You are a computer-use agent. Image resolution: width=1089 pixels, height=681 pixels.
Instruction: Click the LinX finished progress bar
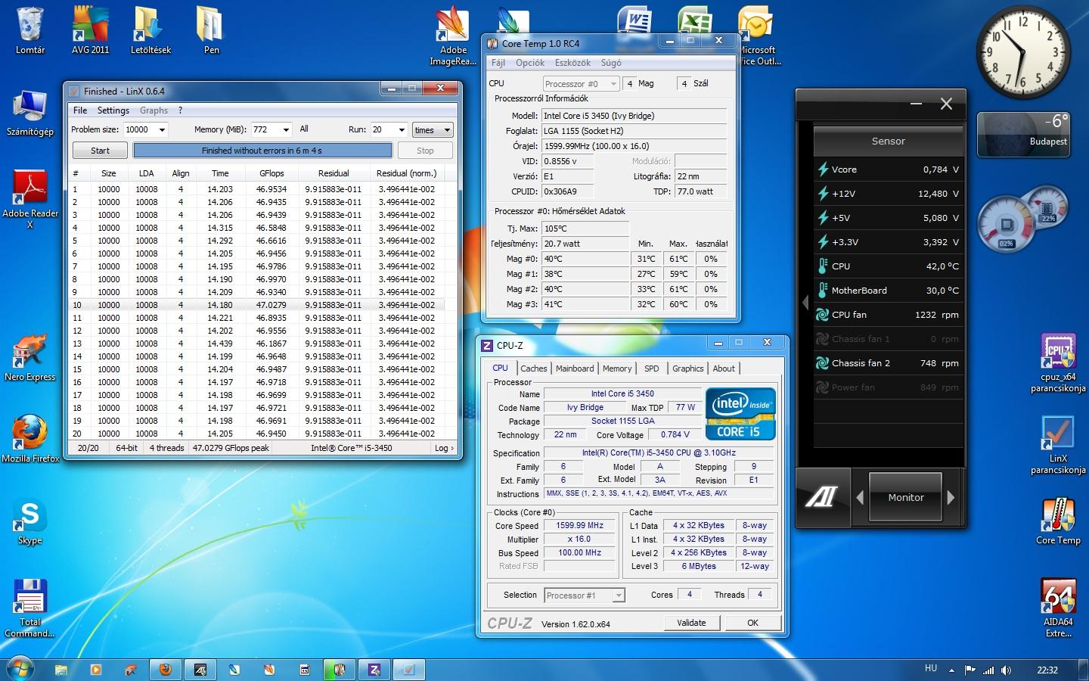(262, 151)
